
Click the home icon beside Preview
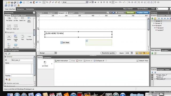[111, 13]
